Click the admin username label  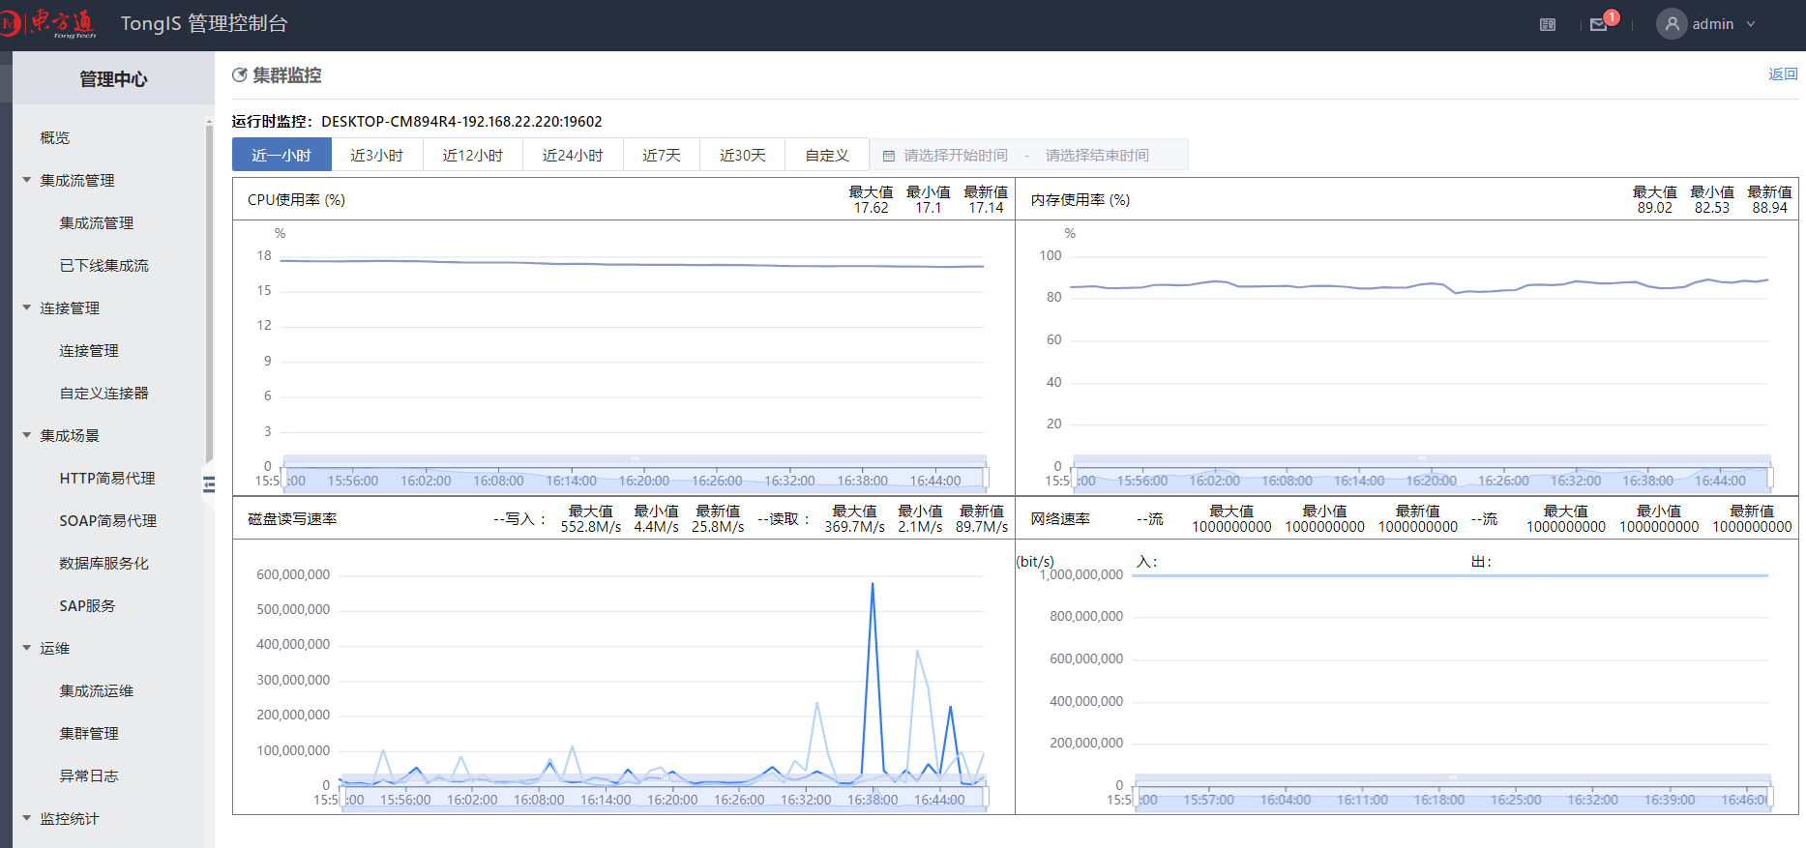1713,24
